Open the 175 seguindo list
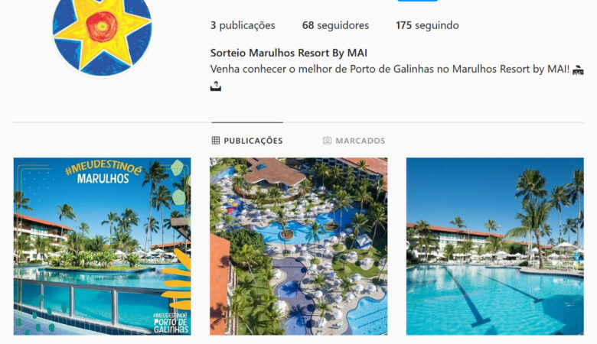Image resolution: width=597 pixels, height=344 pixels. (x=427, y=25)
